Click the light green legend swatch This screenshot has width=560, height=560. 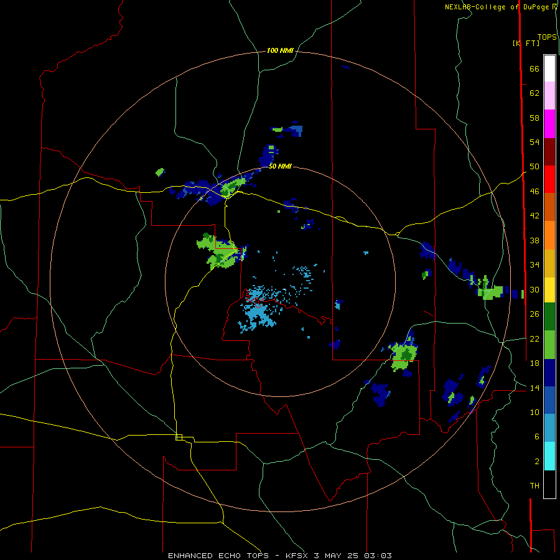[x=549, y=345]
